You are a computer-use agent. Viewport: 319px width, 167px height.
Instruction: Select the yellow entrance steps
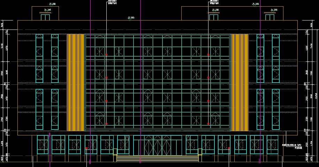158,158
